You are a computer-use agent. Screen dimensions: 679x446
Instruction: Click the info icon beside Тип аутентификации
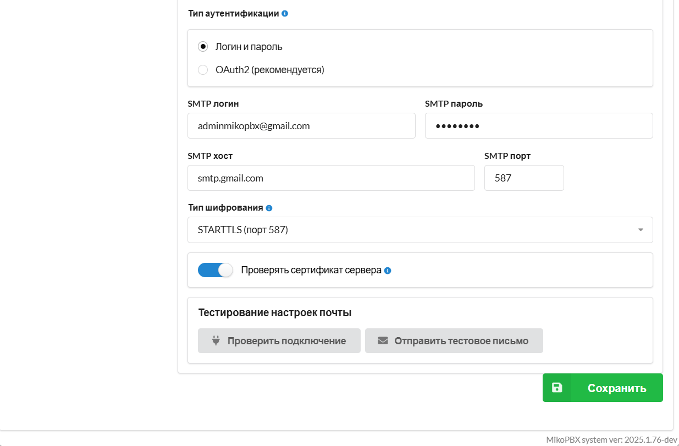(x=285, y=14)
